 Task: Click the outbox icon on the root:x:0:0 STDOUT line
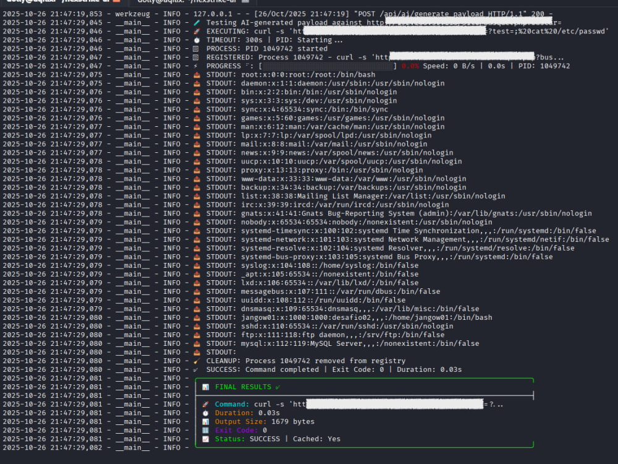(x=197, y=75)
